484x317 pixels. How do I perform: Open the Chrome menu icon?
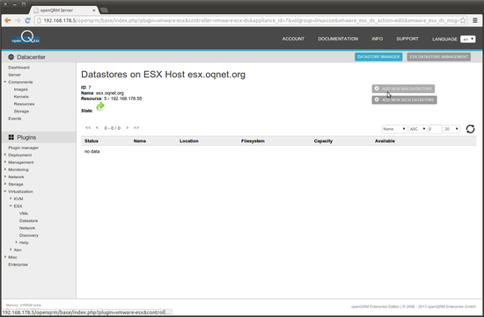475,21
